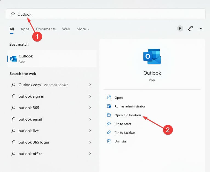The width and height of the screenshot is (210, 172).
Task: Expand the More filter dropdown
Action: pyautogui.click(x=83, y=29)
